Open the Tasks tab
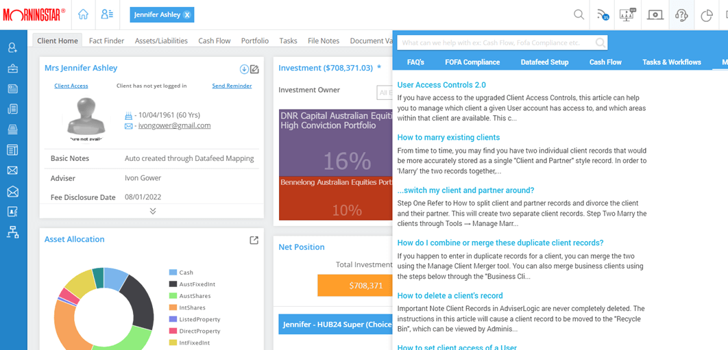 pyautogui.click(x=289, y=40)
